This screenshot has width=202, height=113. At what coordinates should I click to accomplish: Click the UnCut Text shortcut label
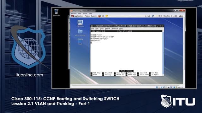[x=144, y=75]
